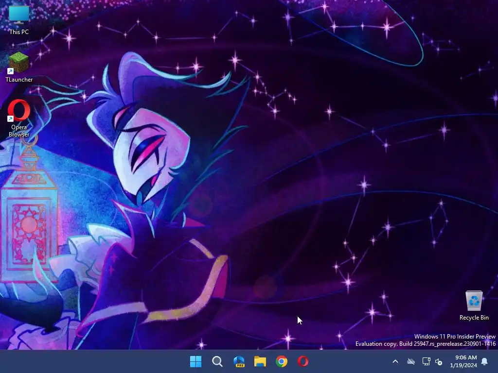Select the Recycle Bin desktop icon
The height and width of the screenshot is (373, 498).
[474, 305]
